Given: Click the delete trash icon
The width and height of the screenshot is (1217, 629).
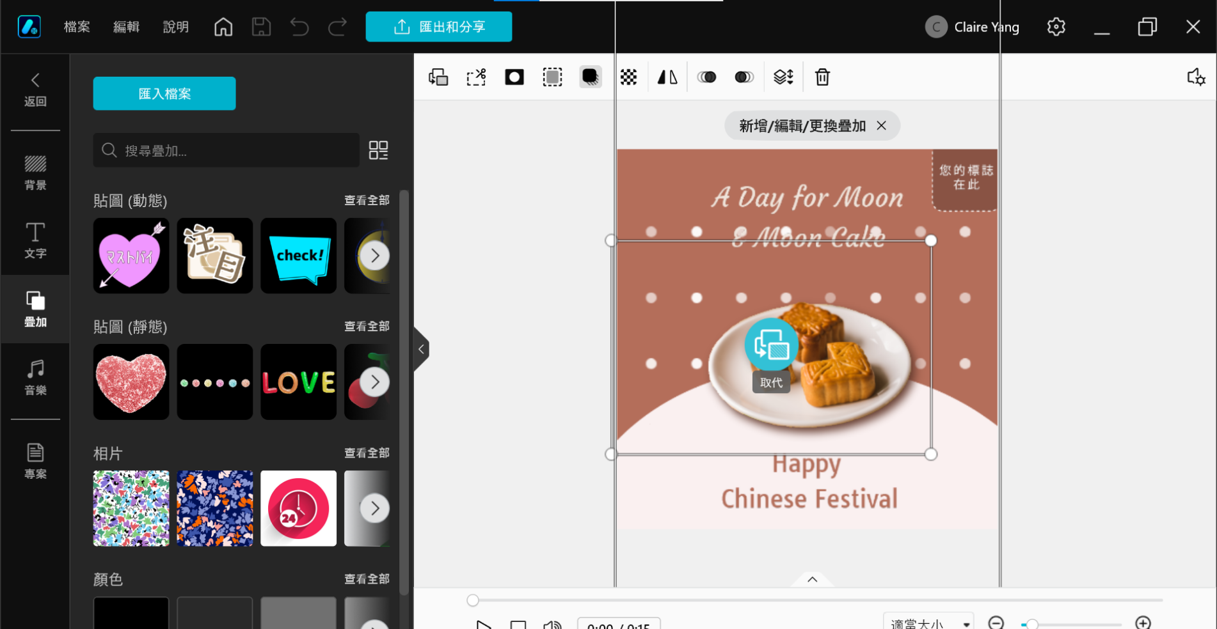Looking at the screenshot, I should point(822,77).
